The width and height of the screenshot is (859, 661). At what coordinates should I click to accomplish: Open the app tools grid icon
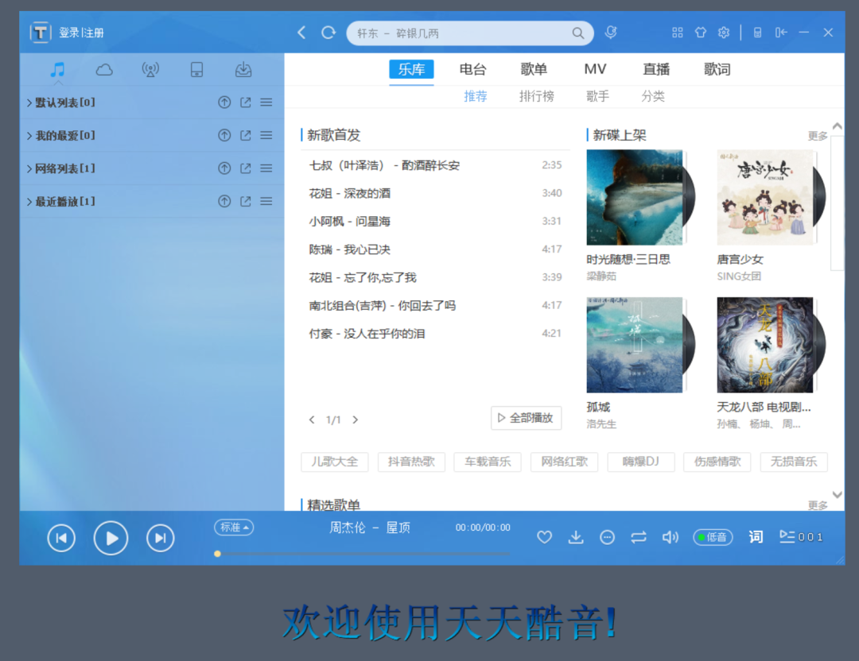[678, 33]
